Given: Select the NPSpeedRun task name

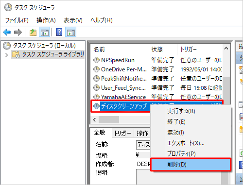Looking at the screenshot, I should pos(118,60).
